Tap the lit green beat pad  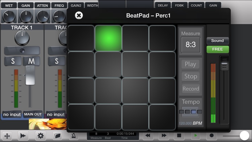coord(108,38)
